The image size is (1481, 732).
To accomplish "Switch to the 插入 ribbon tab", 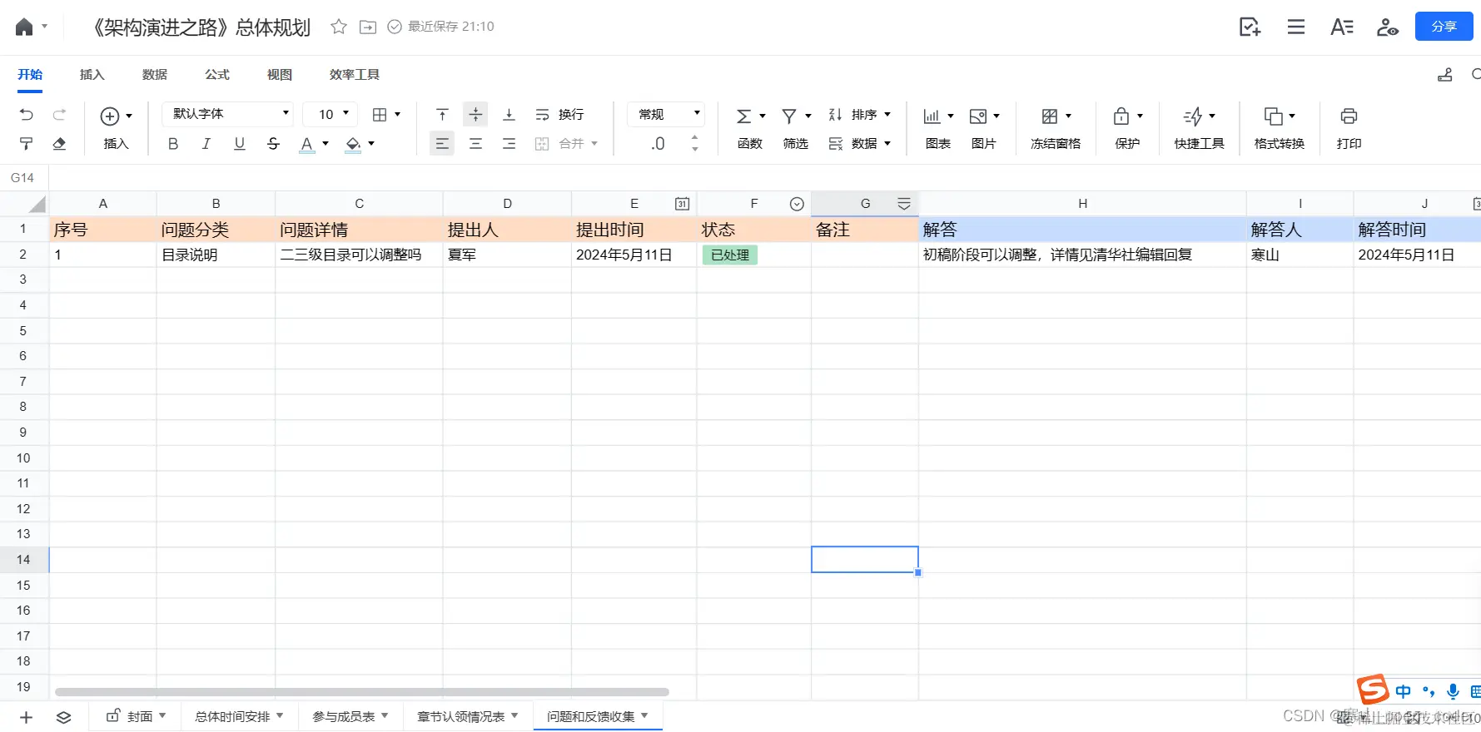I will coord(92,75).
